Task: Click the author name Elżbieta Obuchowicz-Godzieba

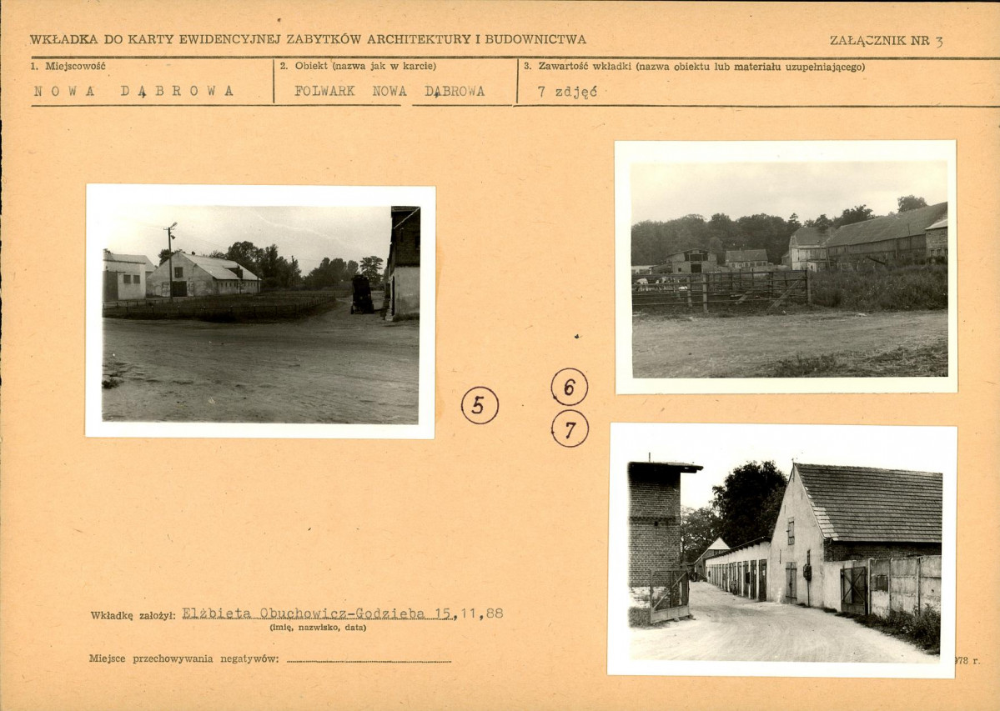Action: [x=317, y=613]
